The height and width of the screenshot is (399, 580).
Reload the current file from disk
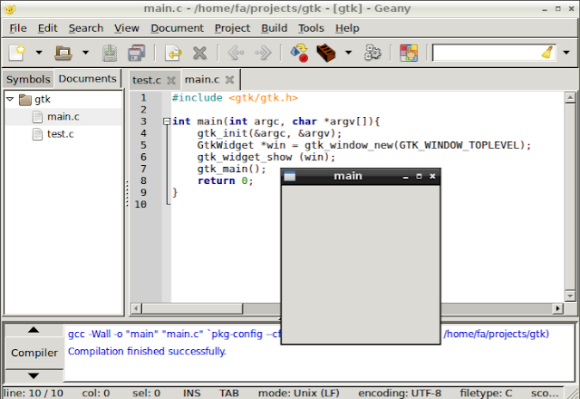(173, 53)
